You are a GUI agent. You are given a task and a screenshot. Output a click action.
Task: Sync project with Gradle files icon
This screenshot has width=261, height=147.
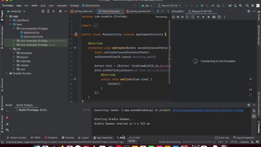pos(230,5)
